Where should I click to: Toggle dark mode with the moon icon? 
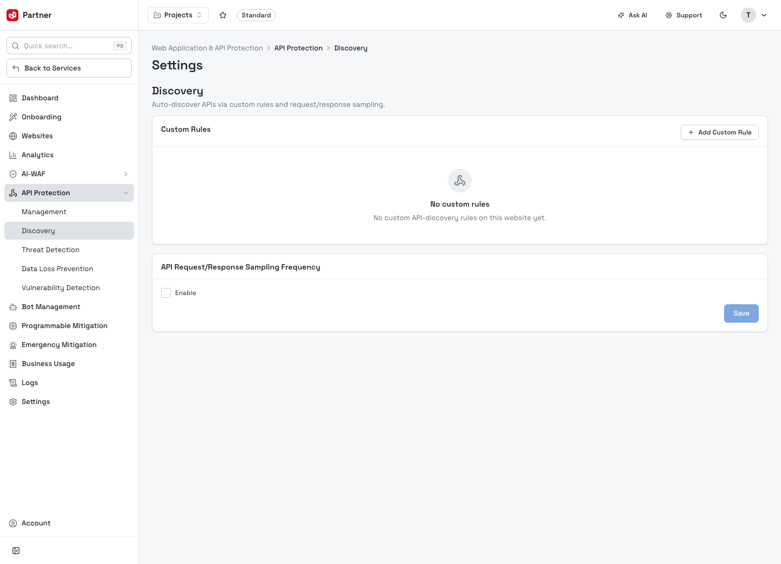[723, 15]
